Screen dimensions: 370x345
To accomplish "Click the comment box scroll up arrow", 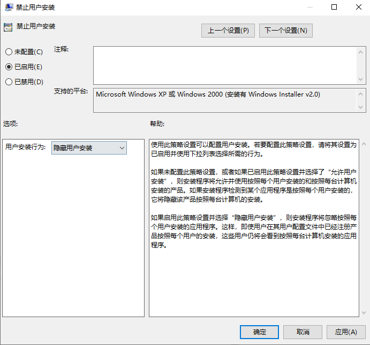I will tap(361, 52).
